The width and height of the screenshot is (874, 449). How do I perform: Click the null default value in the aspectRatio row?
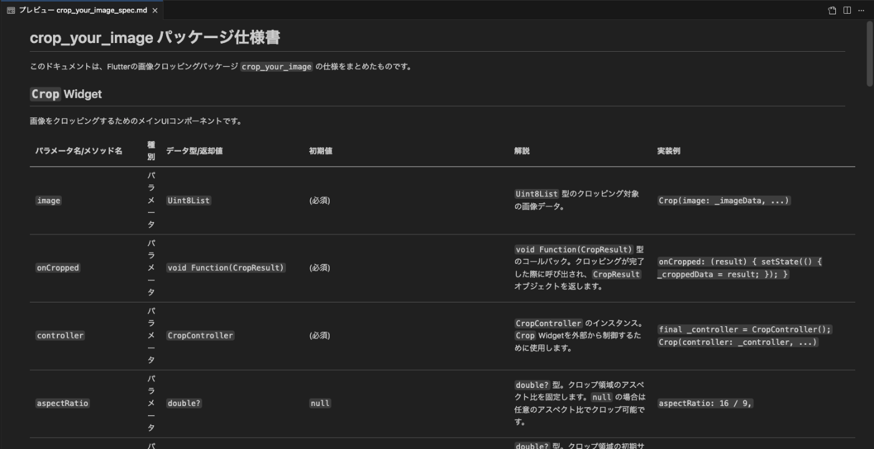click(320, 403)
